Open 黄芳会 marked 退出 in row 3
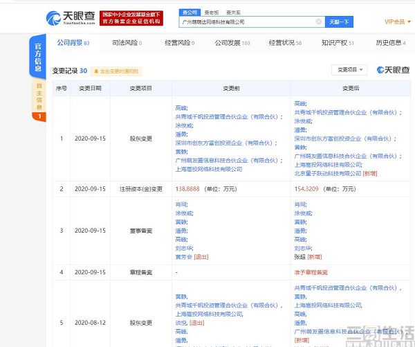The image size is (415, 347). 183,257
